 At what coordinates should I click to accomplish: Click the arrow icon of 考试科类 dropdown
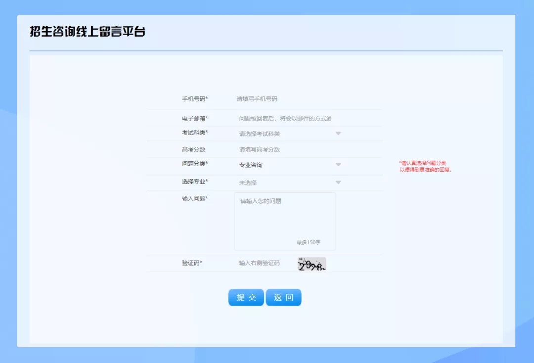coord(338,134)
